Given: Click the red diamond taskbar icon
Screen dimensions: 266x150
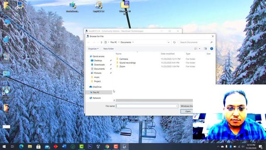Looking at the screenshot, I should (56, 146).
